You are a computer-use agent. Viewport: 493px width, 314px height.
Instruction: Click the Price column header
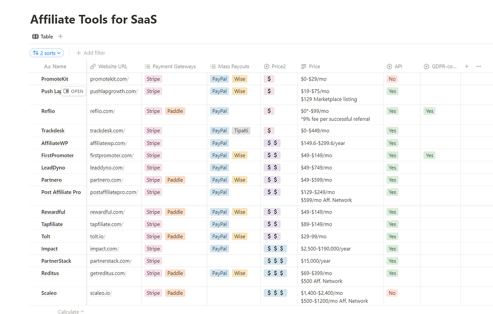314,67
